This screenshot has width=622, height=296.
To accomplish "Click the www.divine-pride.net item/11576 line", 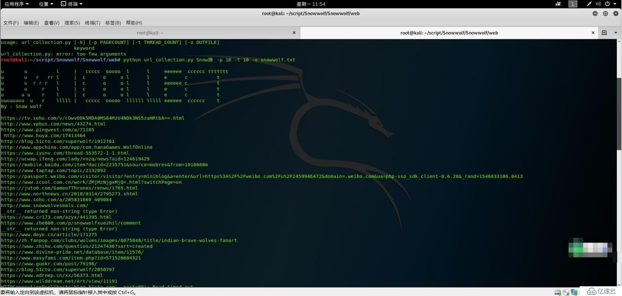I will click(72, 252).
